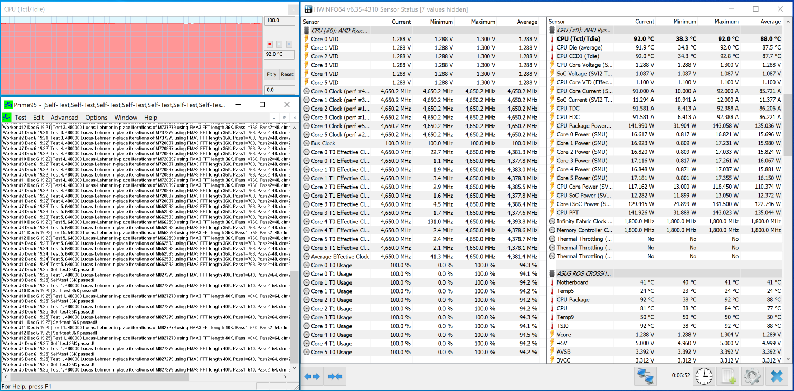Select the bold CPU (Tctl/Tdie) sensor row
794x391 pixels.
(x=665, y=39)
